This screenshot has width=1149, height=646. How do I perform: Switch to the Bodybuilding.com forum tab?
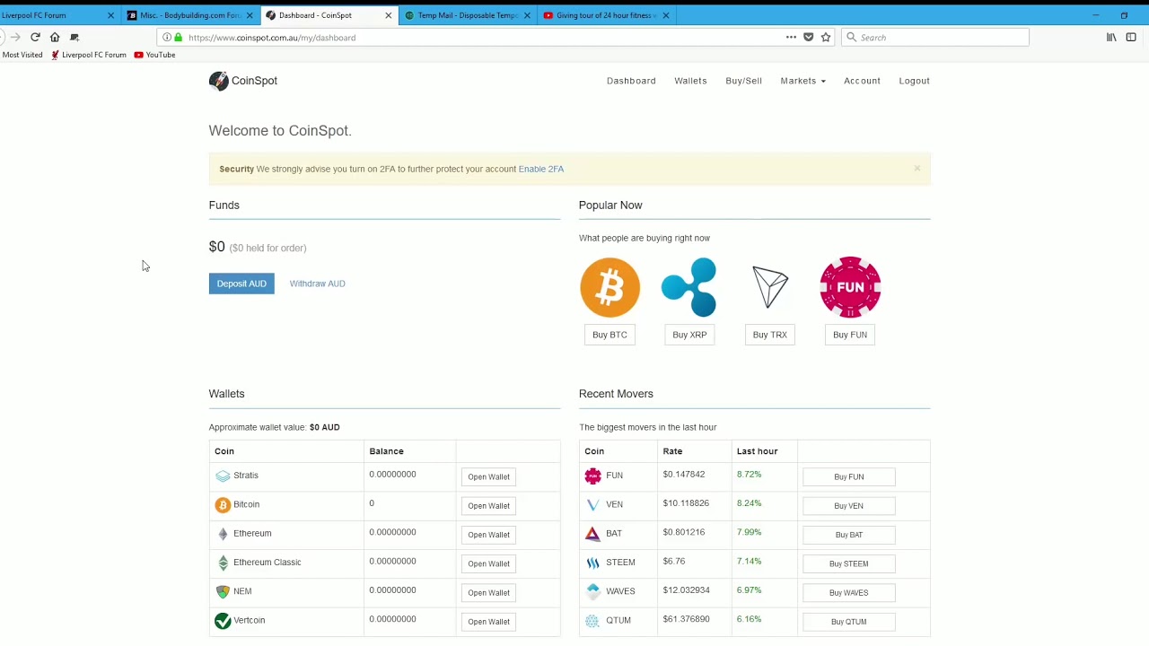pos(189,15)
